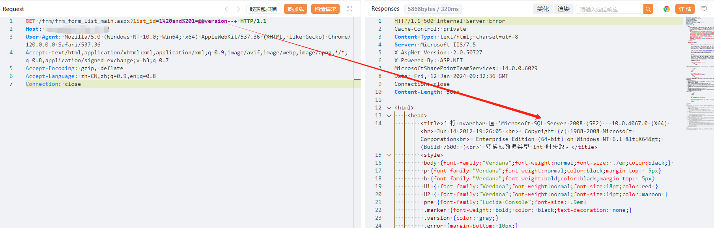Click line number 7 in the Request gutter
714x228 pixels.
[11, 84]
